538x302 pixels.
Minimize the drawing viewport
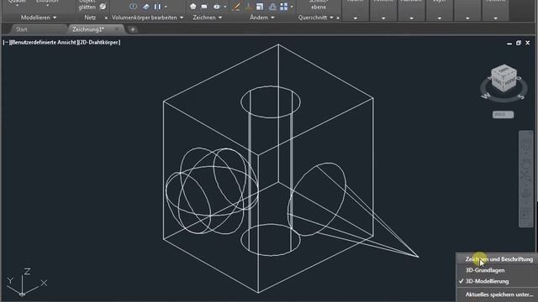[509, 43]
